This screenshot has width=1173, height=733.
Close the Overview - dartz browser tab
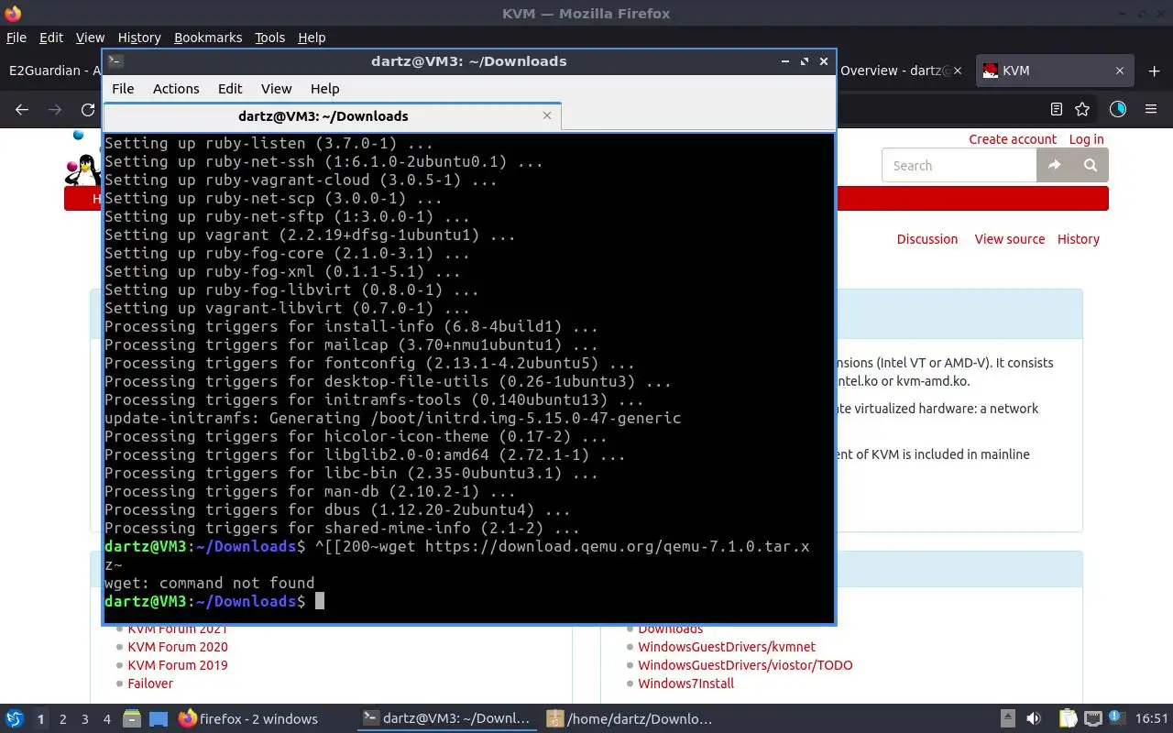(x=959, y=71)
